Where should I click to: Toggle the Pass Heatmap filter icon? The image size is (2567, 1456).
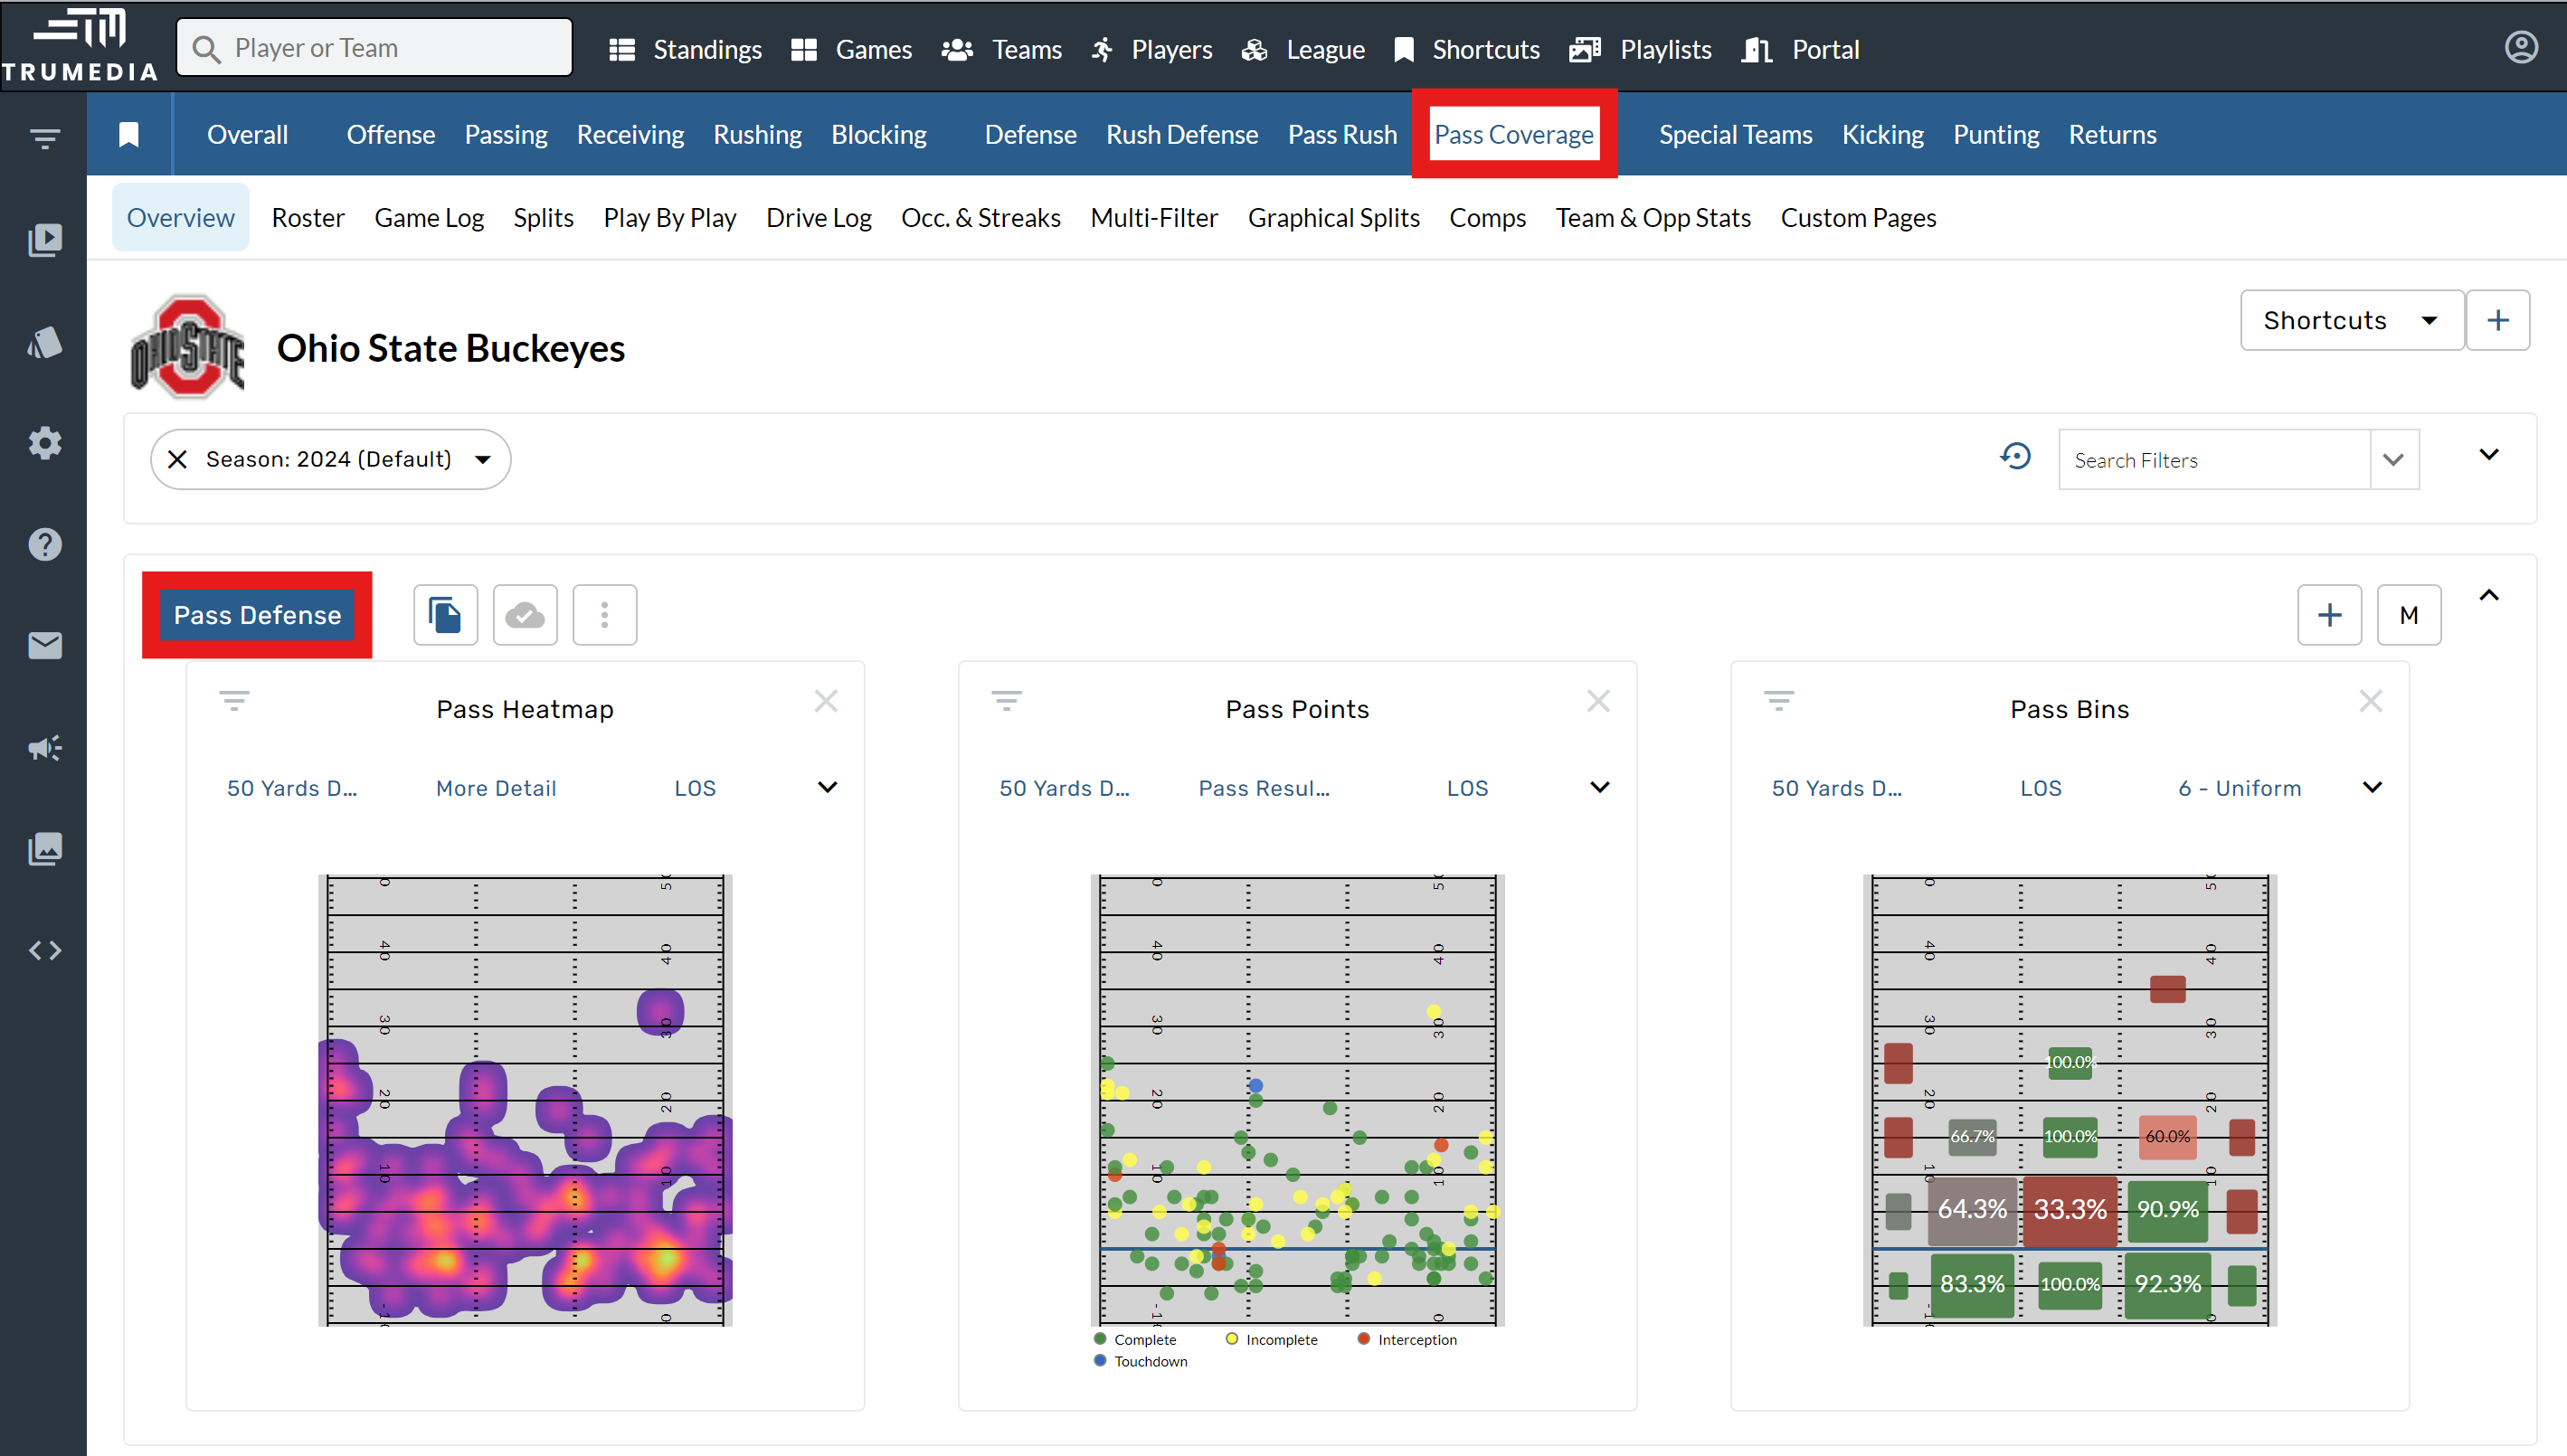[x=234, y=701]
